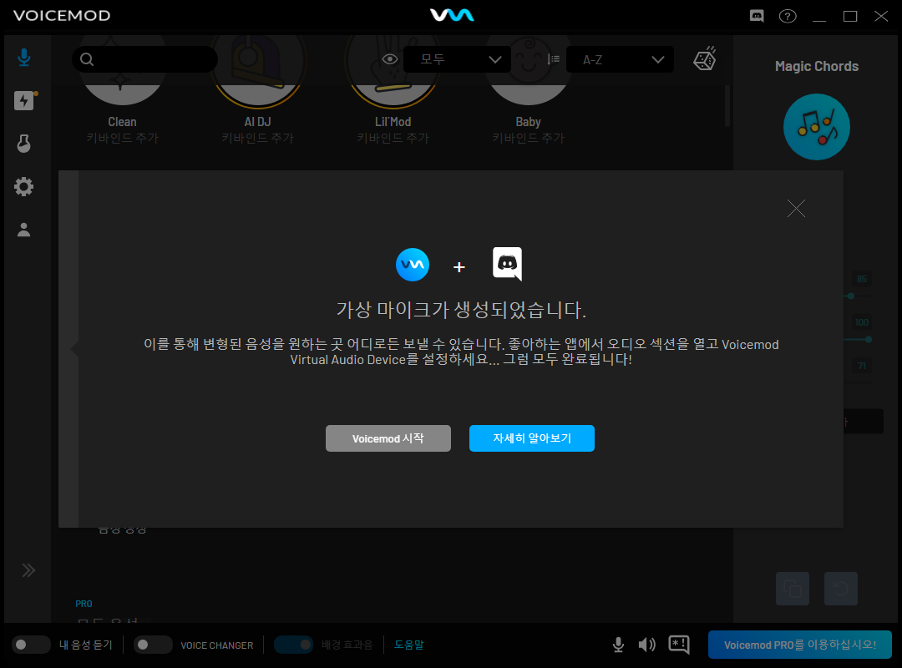Open the 도움말 help link
902x668 pixels.
(409, 645)
